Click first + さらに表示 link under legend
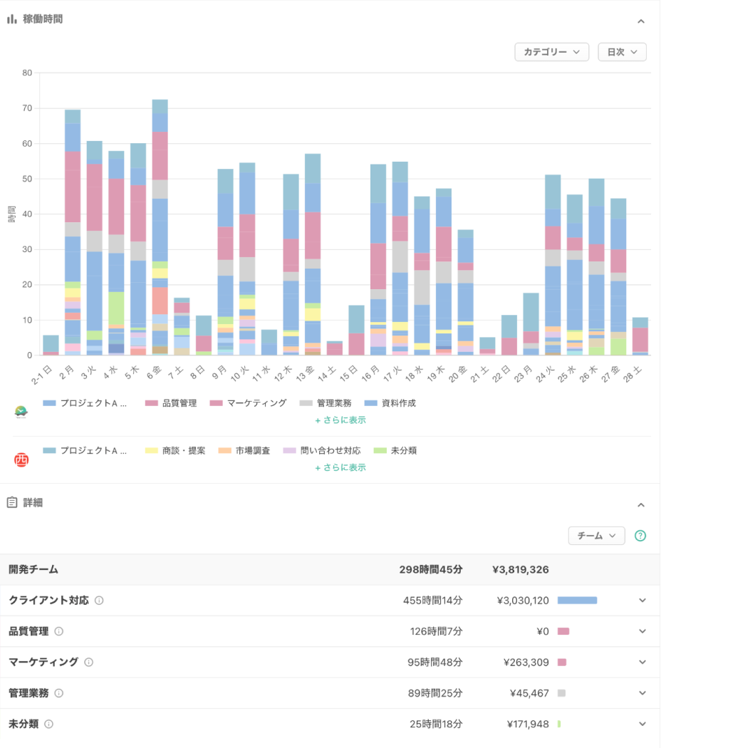This screenshot has width=755, height=748. 340,420
